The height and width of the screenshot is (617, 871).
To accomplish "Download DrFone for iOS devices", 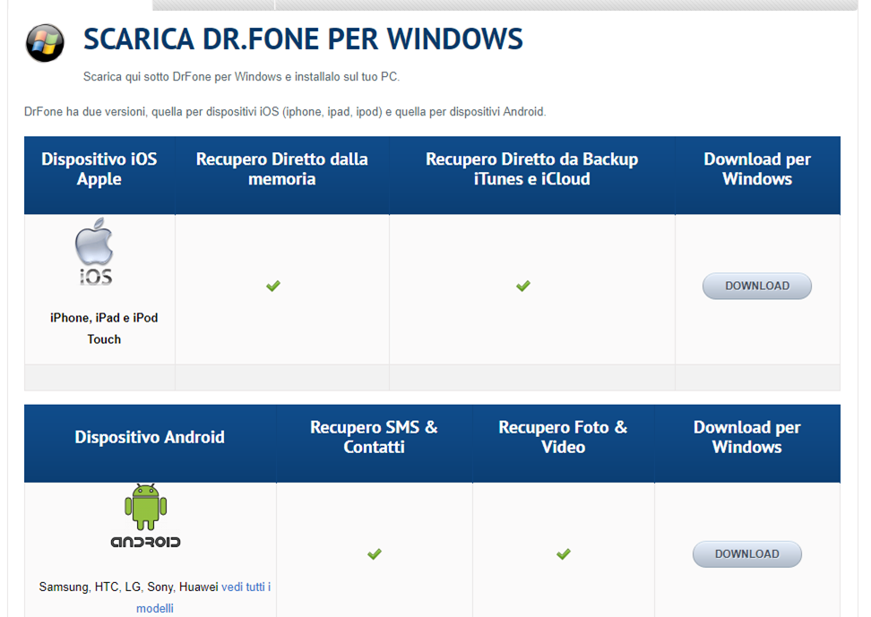I will pos(757,286).
